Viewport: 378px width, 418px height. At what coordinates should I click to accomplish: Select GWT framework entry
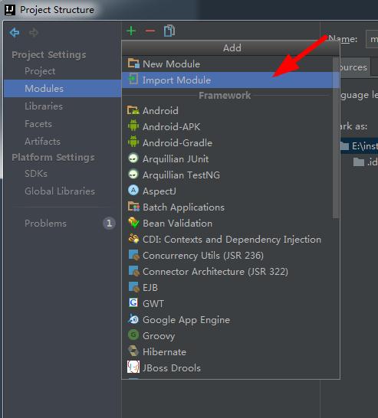point(231,304)
